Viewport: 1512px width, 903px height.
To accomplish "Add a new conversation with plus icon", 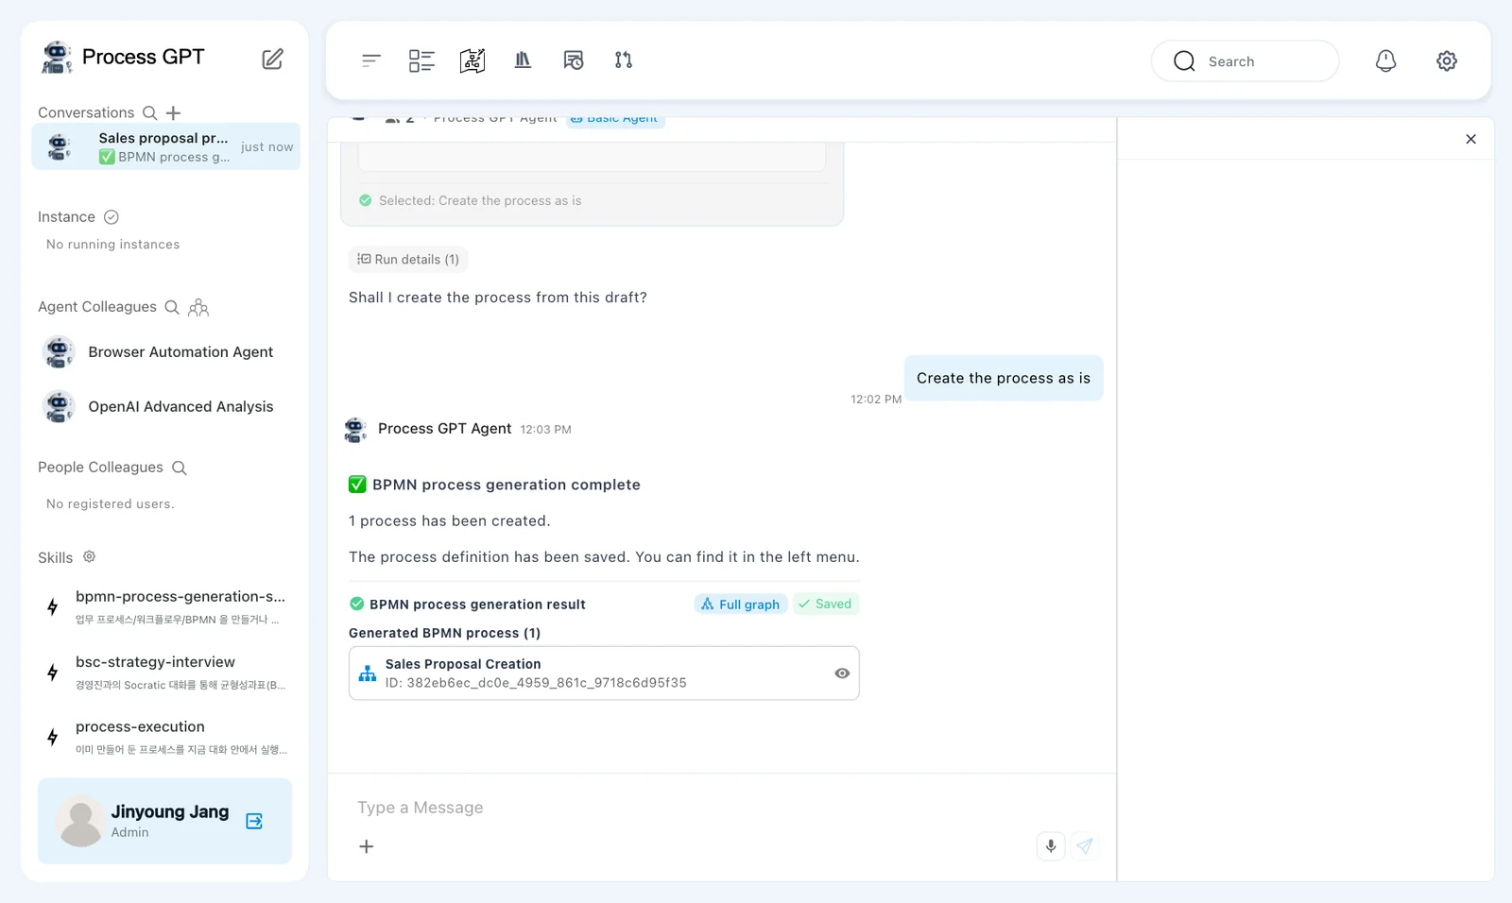I will pos(173,113).
